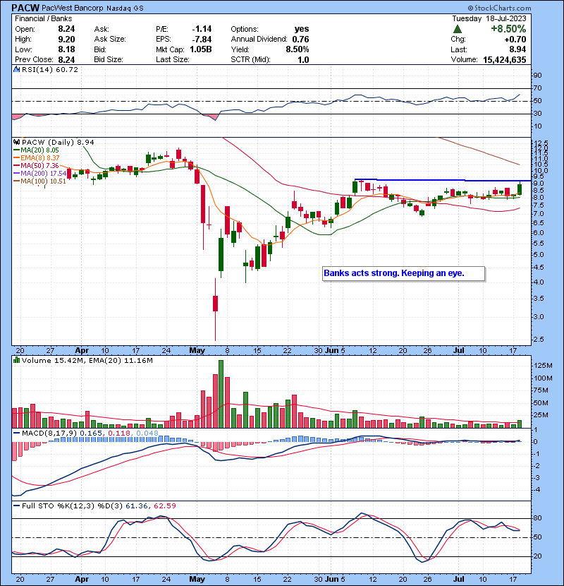
Task: Select the PACW ticker symbol in the header
Action: click(x=25, y=8)
